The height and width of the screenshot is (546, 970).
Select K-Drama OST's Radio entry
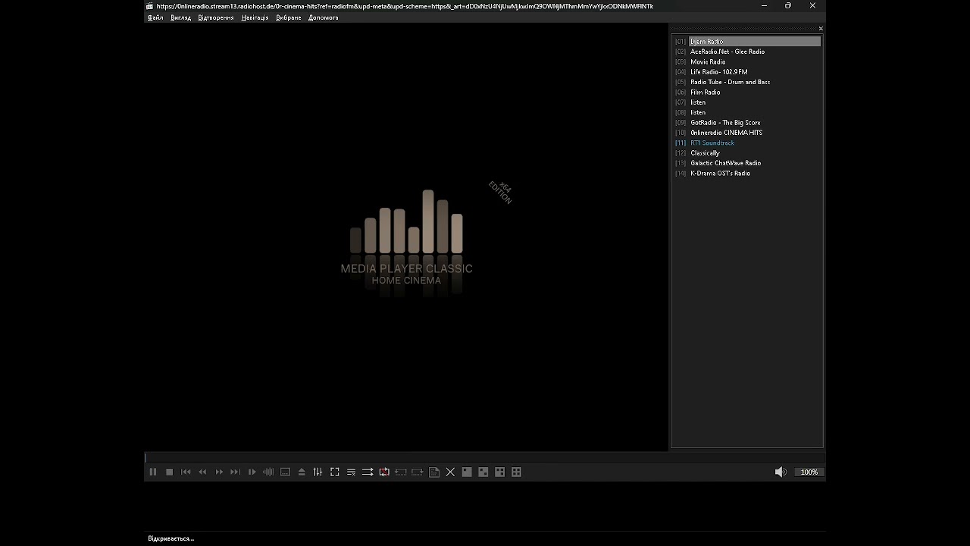(746, 173)
